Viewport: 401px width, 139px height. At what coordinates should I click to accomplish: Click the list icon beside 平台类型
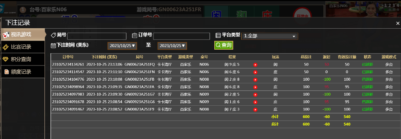[x=218, y=35]
